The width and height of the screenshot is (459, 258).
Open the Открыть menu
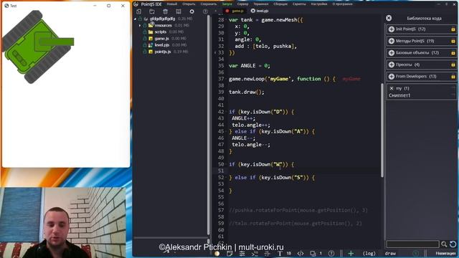pyautogui.click(x=189, y=4)
